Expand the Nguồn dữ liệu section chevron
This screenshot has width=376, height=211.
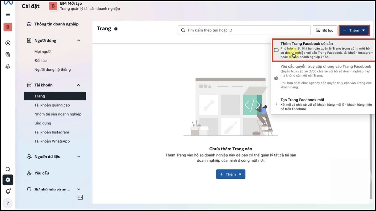79,156
